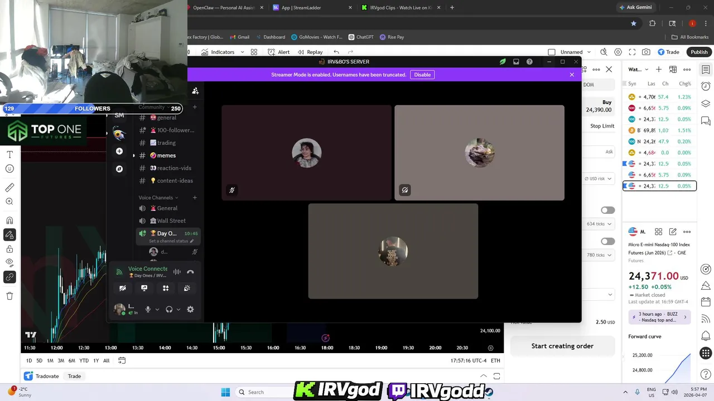Open the object tree layers icon
This screenshot has height=401, width=714.
coord(706,104)
